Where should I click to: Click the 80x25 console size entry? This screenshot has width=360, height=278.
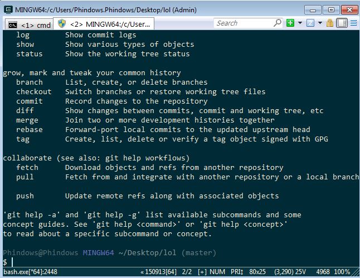[x=257, y=272]
